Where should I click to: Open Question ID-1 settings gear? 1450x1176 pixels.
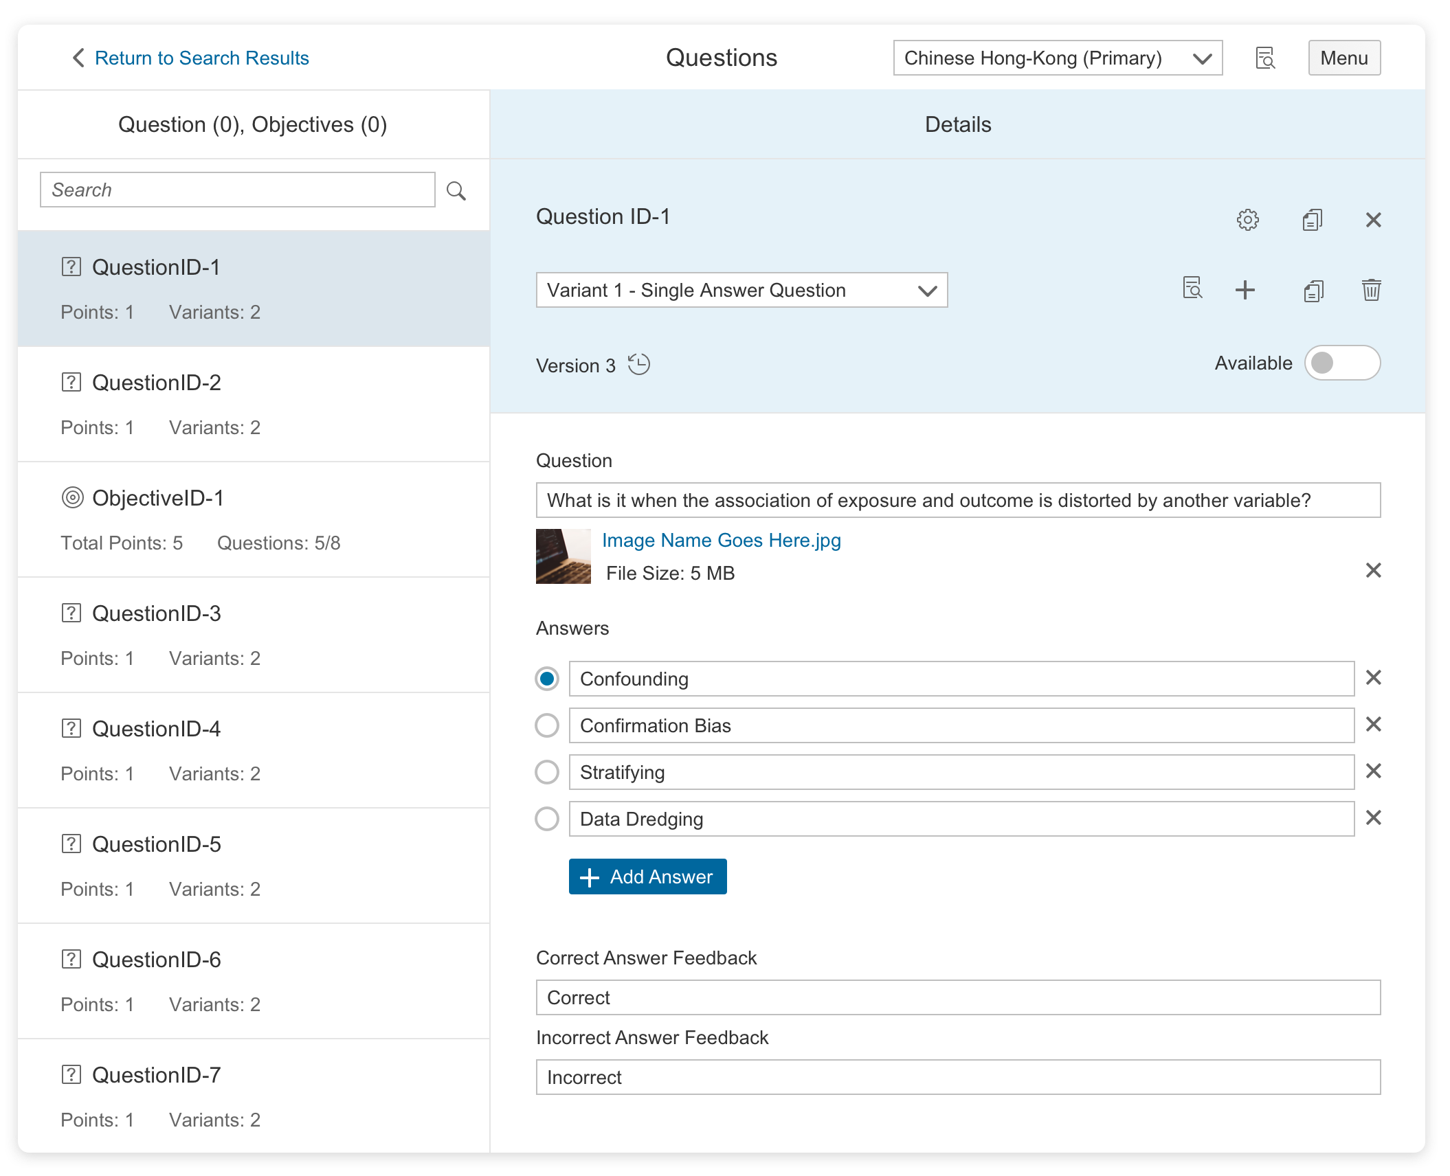click(1247, 220)
